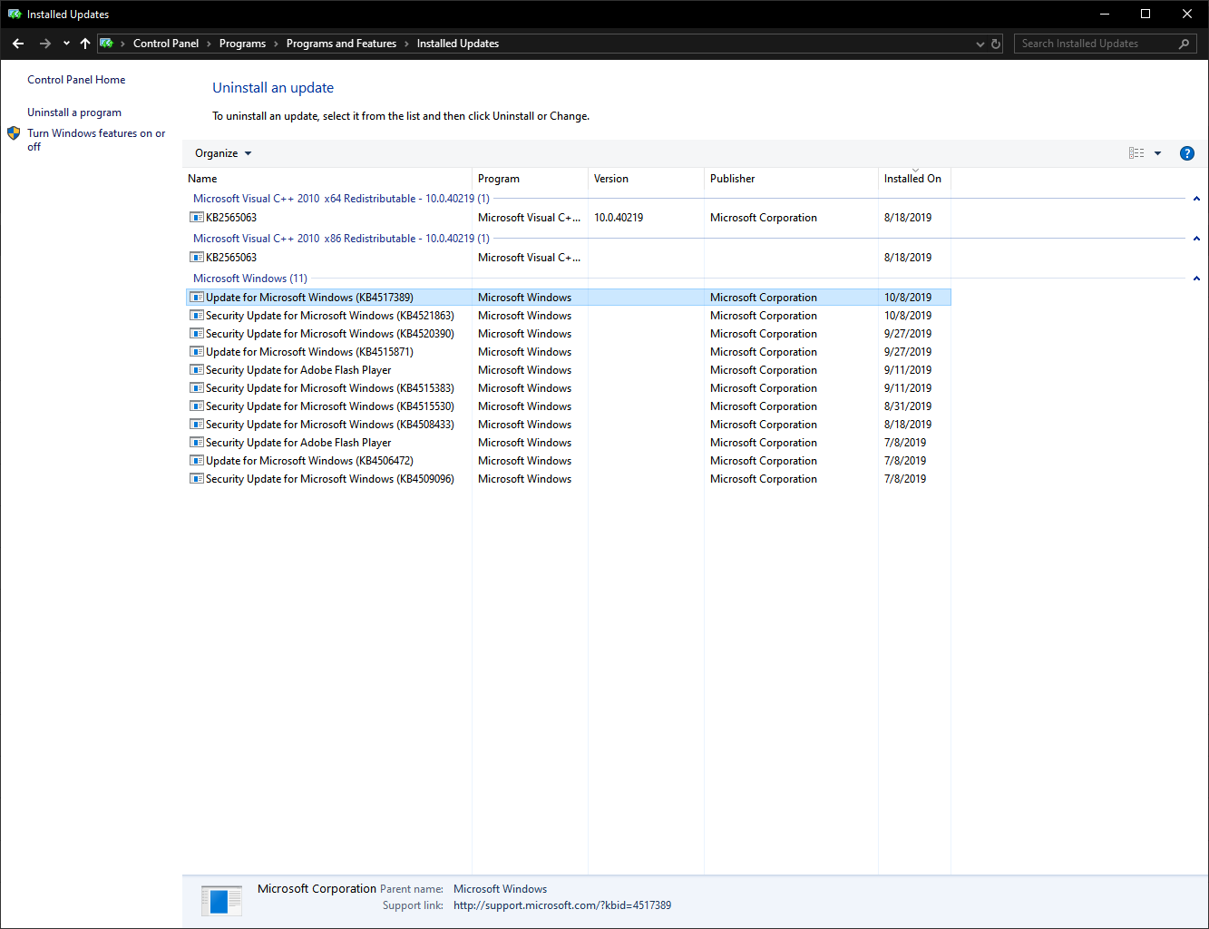The height and width of the screenshot is (929, 1209).
Task: Click the Back navigation arrow
Action: coord(18,44)
